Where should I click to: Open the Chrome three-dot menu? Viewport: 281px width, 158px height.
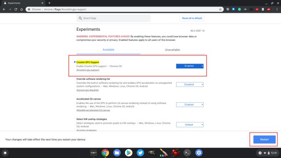click(x=277, y=9)
